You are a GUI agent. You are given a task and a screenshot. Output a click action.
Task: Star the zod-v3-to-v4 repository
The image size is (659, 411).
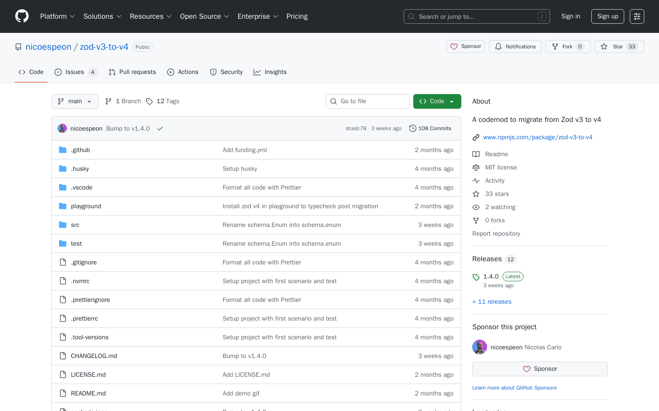point(619,46)
